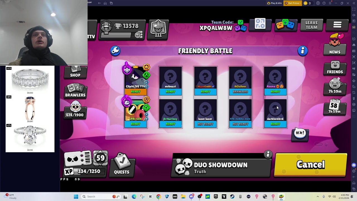Open File Explorer from the taskbar
Viewport: 357px width, 201px height.
tap(183, 197)
